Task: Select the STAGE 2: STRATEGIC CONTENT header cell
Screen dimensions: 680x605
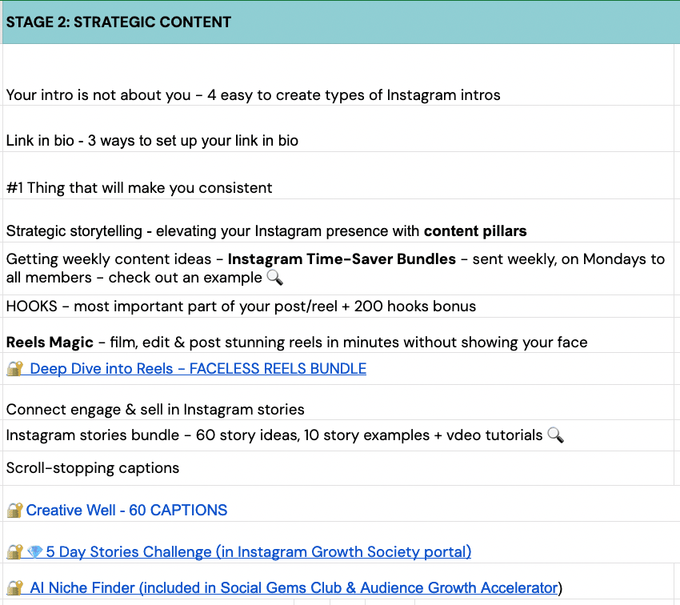Action: click(x=118, y=22)
